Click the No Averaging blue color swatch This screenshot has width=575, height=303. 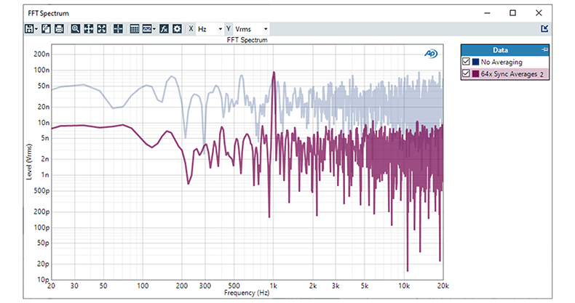475,62
